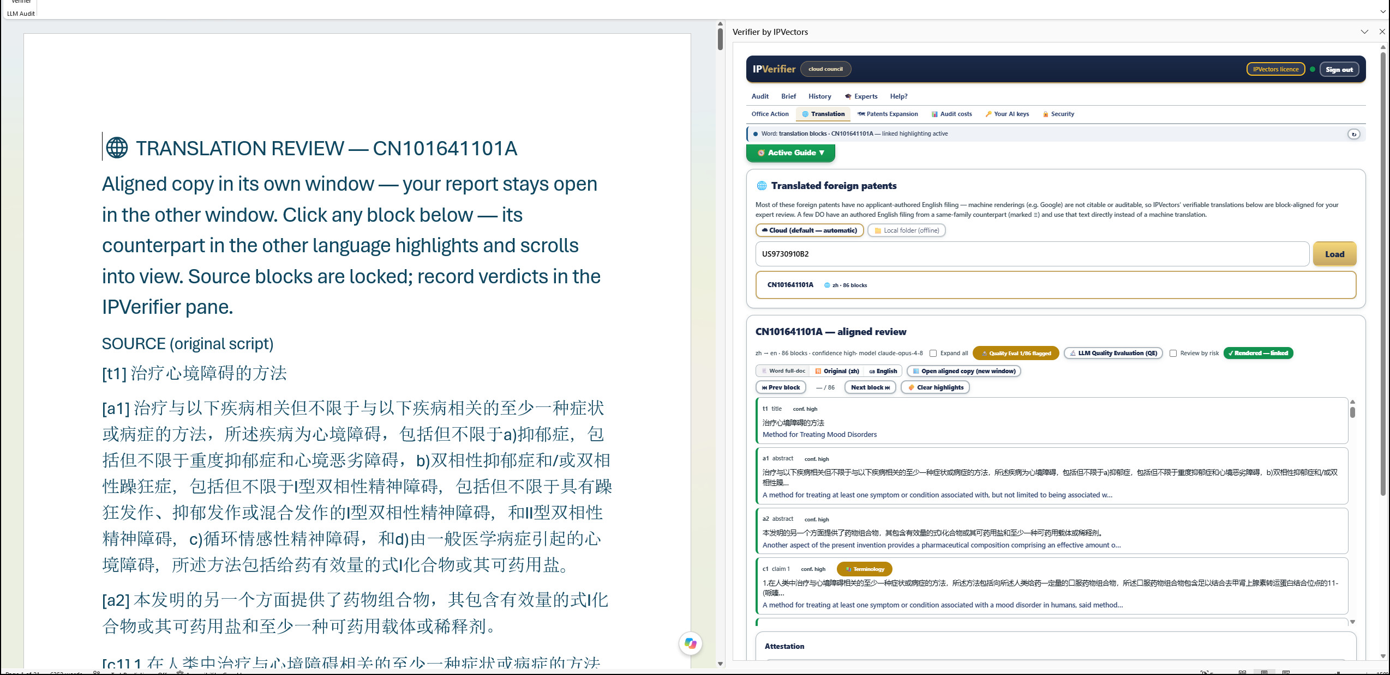Click the cloud council badge

tap(825, 69)
